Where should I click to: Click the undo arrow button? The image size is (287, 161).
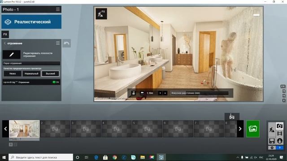click(x=66, y=43)
